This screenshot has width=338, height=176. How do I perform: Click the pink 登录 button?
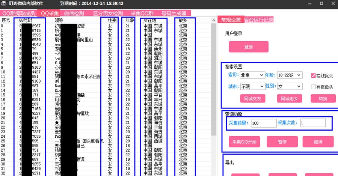[x=249, y=47]
